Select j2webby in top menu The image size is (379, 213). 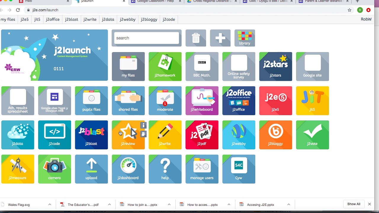(x=128, y=20)
